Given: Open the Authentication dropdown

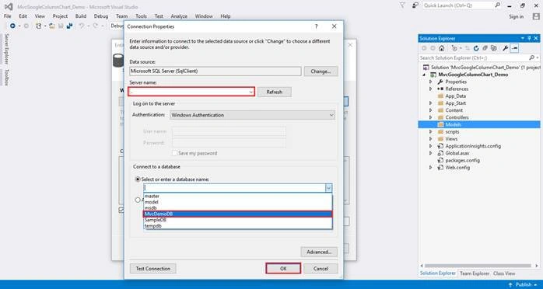Looking at the screenshot, I should click(x=331, y=115).
